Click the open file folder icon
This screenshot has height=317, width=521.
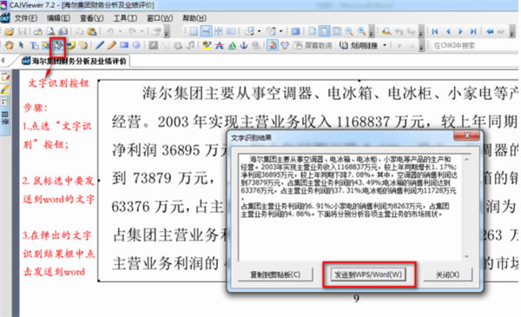[10, 31]
